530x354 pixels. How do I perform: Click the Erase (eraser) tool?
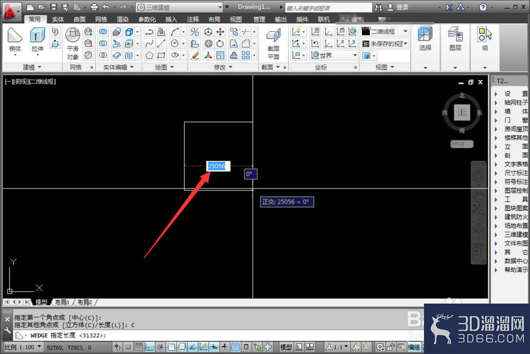tap(195, 55)
